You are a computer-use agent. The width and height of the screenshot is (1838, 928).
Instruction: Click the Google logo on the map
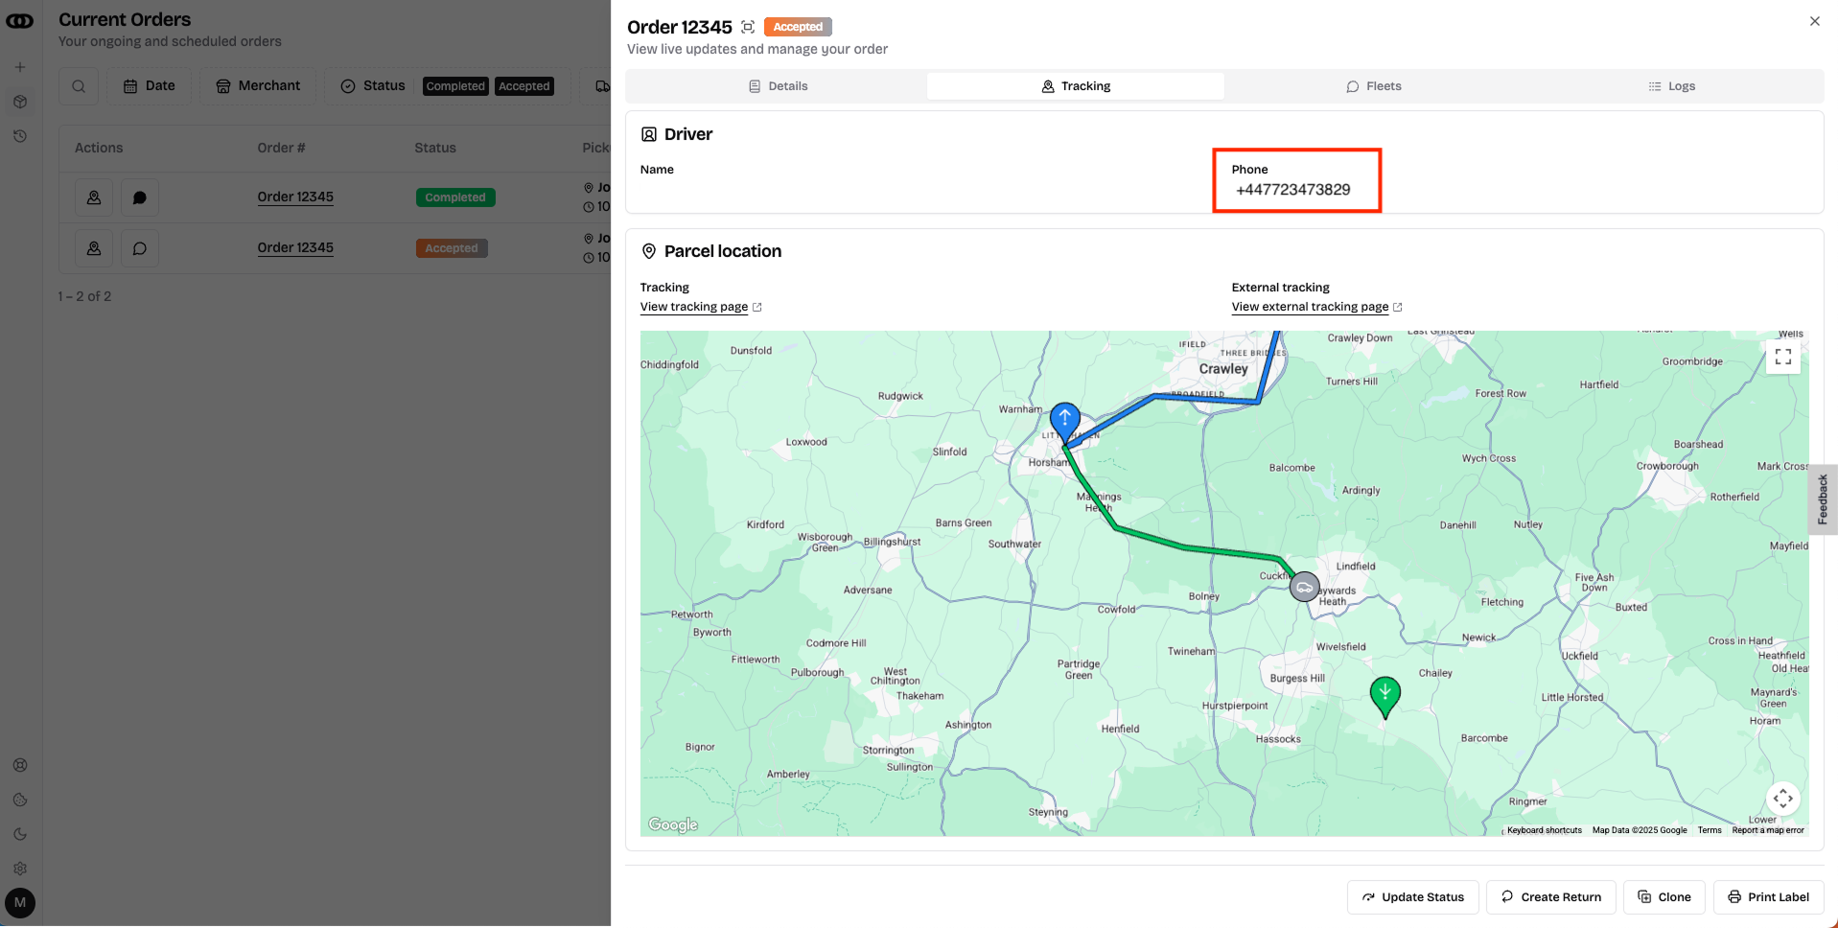tap(673, 824)
